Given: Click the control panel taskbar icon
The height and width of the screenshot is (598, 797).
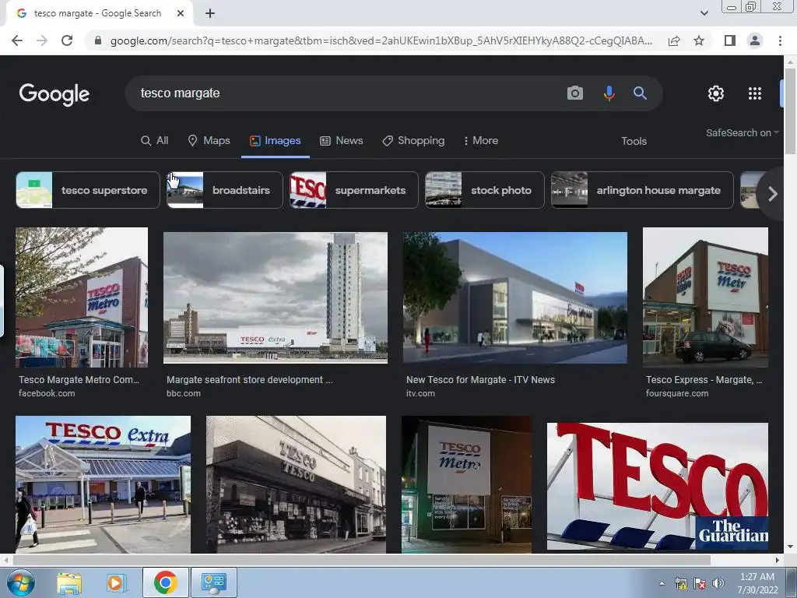Looking at the screenshot, I should (x=213, y=582).
